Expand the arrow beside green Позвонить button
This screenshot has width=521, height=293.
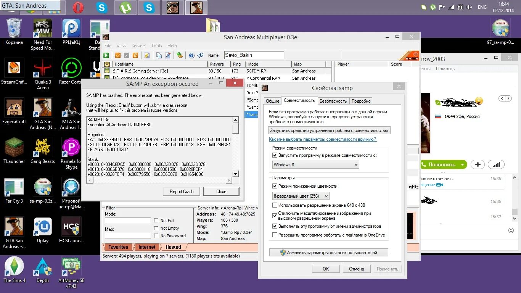[463, 164]
